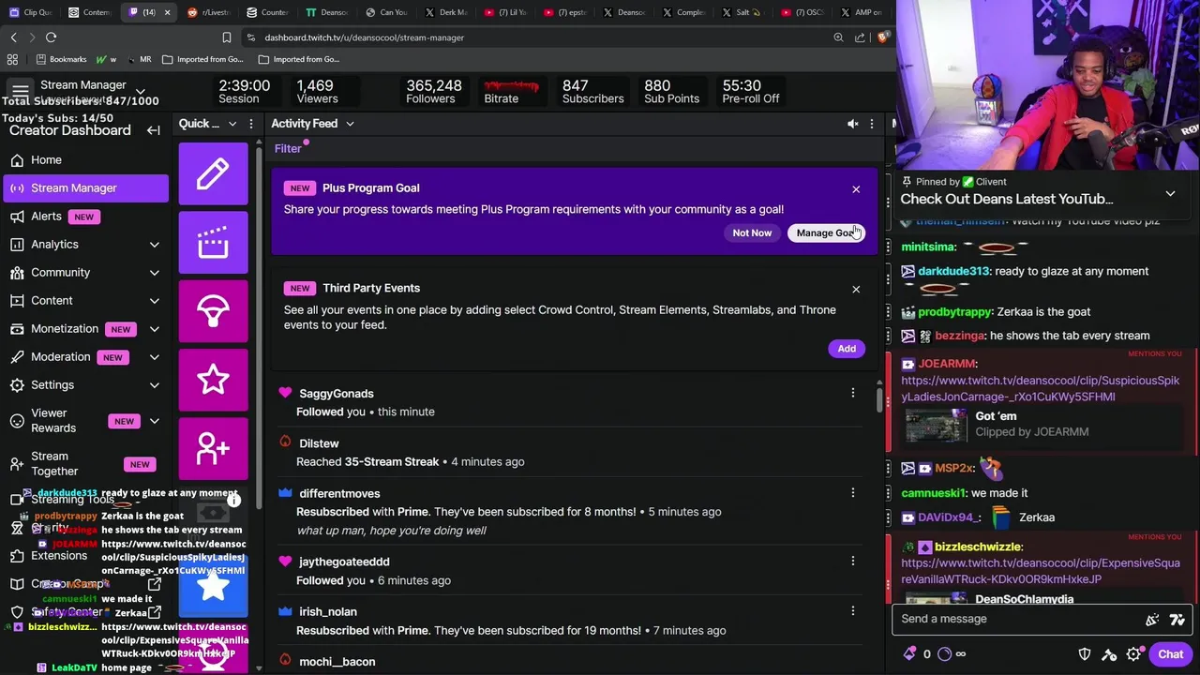Open Alerts in sidebar
The image size is (1200, 675).
click(86, 216)
